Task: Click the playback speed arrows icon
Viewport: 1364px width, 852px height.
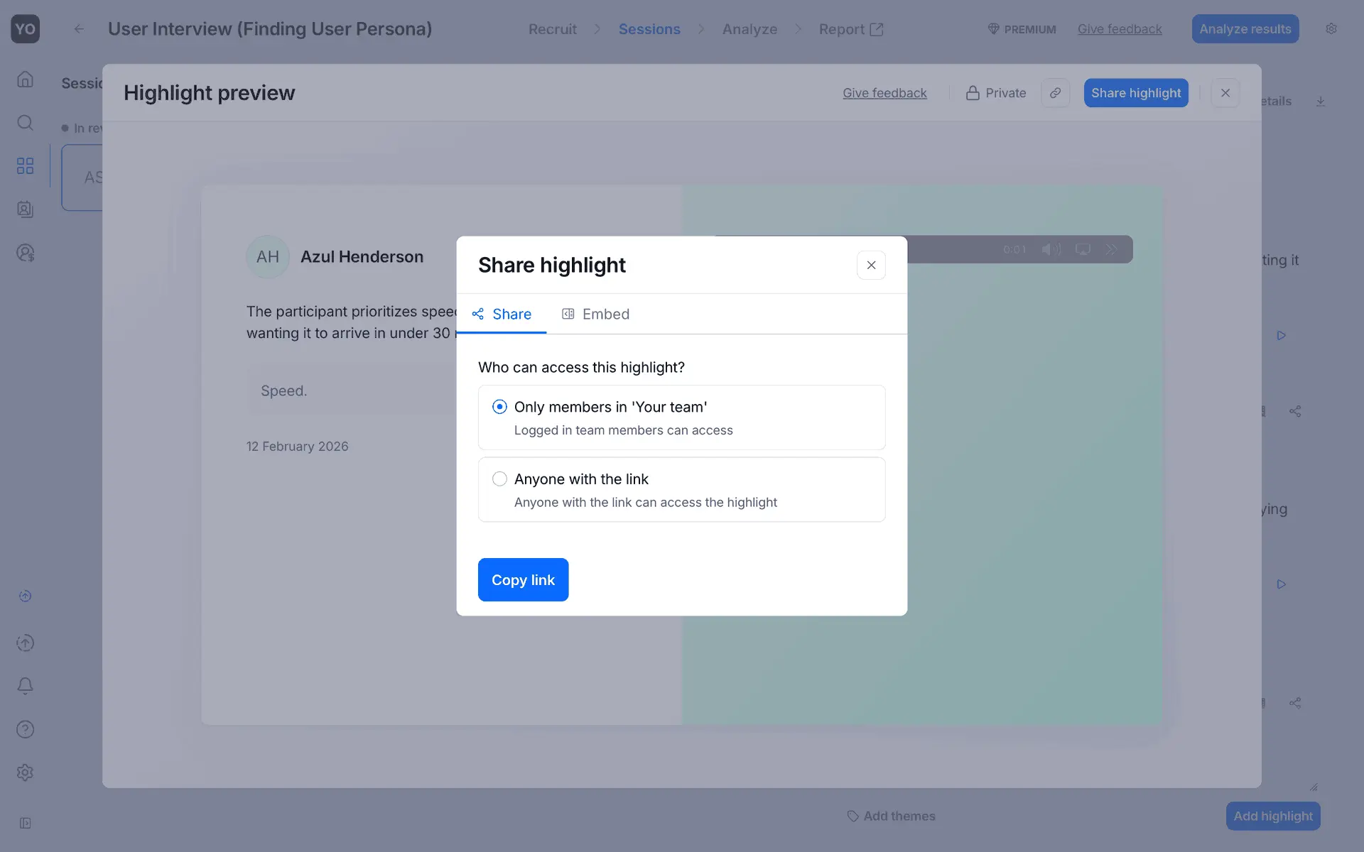Action: click(1111, 249)
